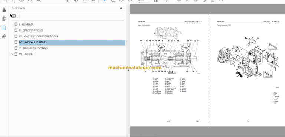Screen dimensions: 285x137
Task: Go to II . SPECIFICATIONS bookmark
Action: coord(31,30)
